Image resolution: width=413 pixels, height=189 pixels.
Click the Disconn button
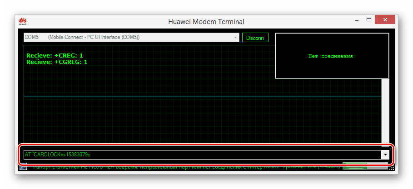pyautogui.click(x=255, y=38)
